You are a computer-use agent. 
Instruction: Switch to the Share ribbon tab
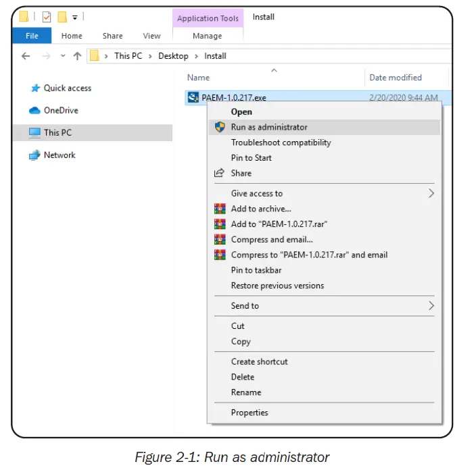(112, 36)
